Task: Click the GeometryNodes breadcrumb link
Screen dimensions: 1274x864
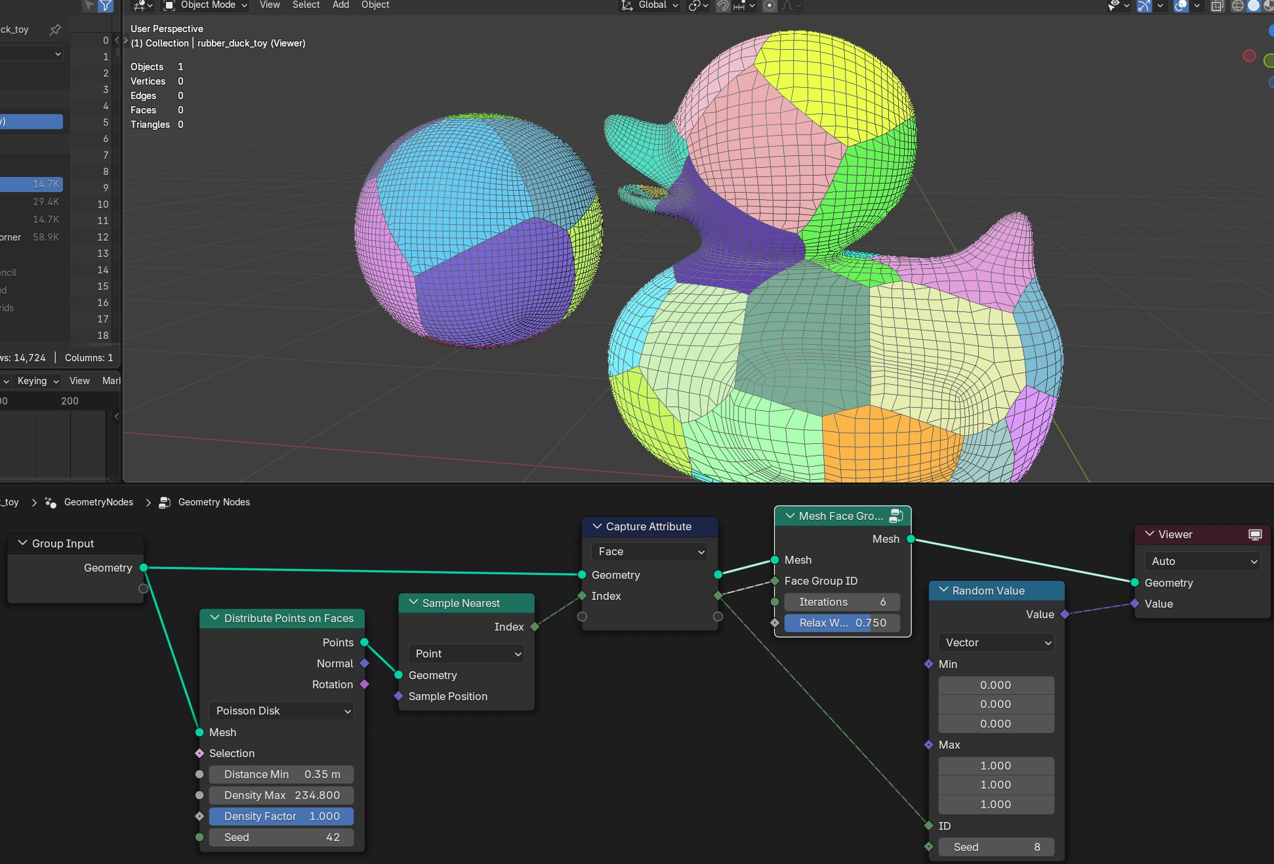Action: point(98,502)
